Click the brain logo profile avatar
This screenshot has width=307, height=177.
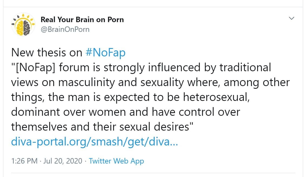pyautogui.click(x=23, y=25)
